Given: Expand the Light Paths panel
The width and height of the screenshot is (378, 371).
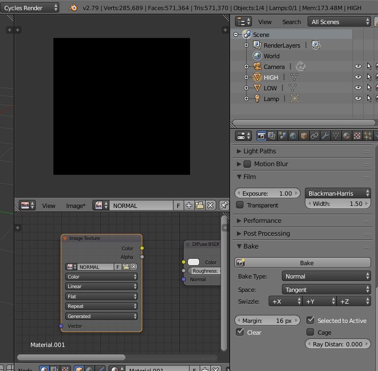Looking at the screenshot, I should click(239, 151).
